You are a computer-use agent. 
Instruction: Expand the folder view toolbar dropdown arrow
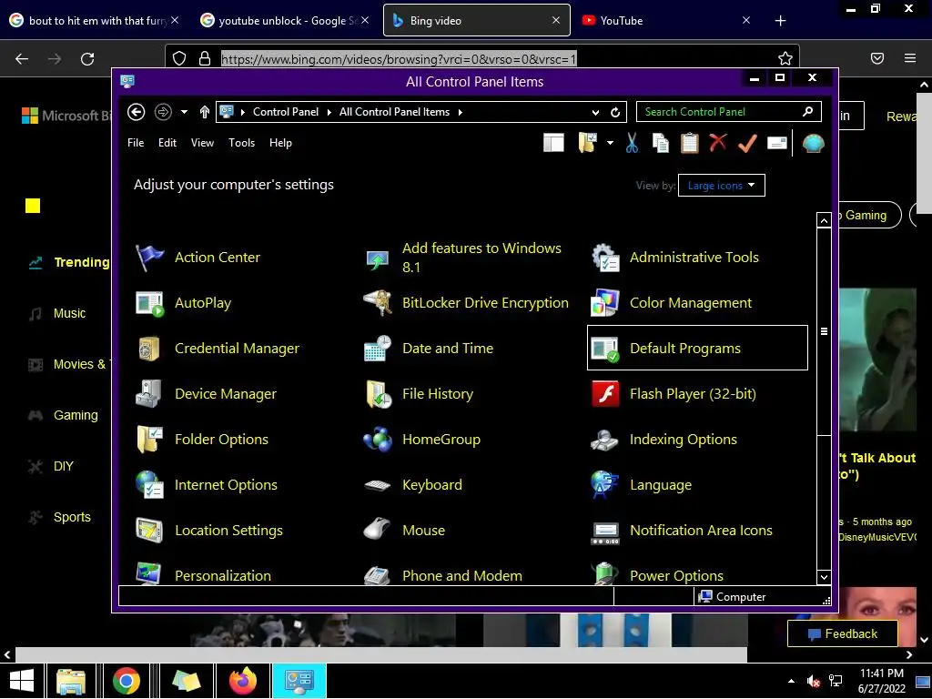tap(610, 143)
